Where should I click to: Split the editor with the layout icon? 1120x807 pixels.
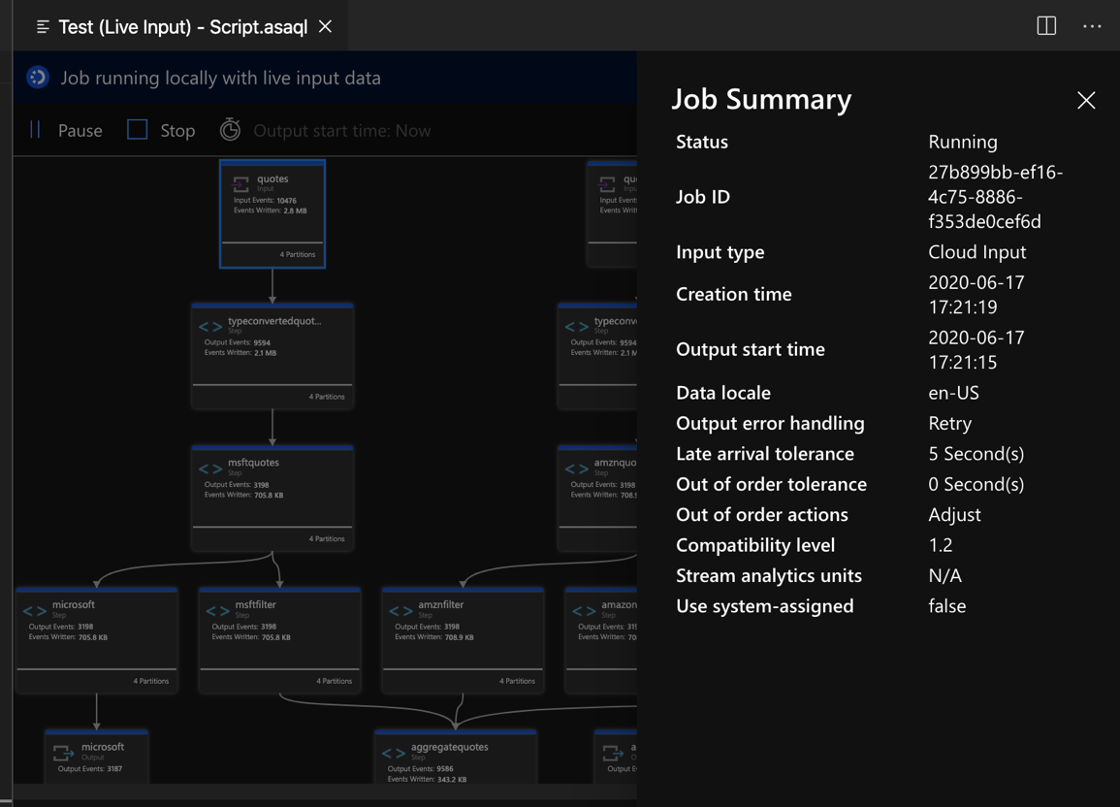1046,26
